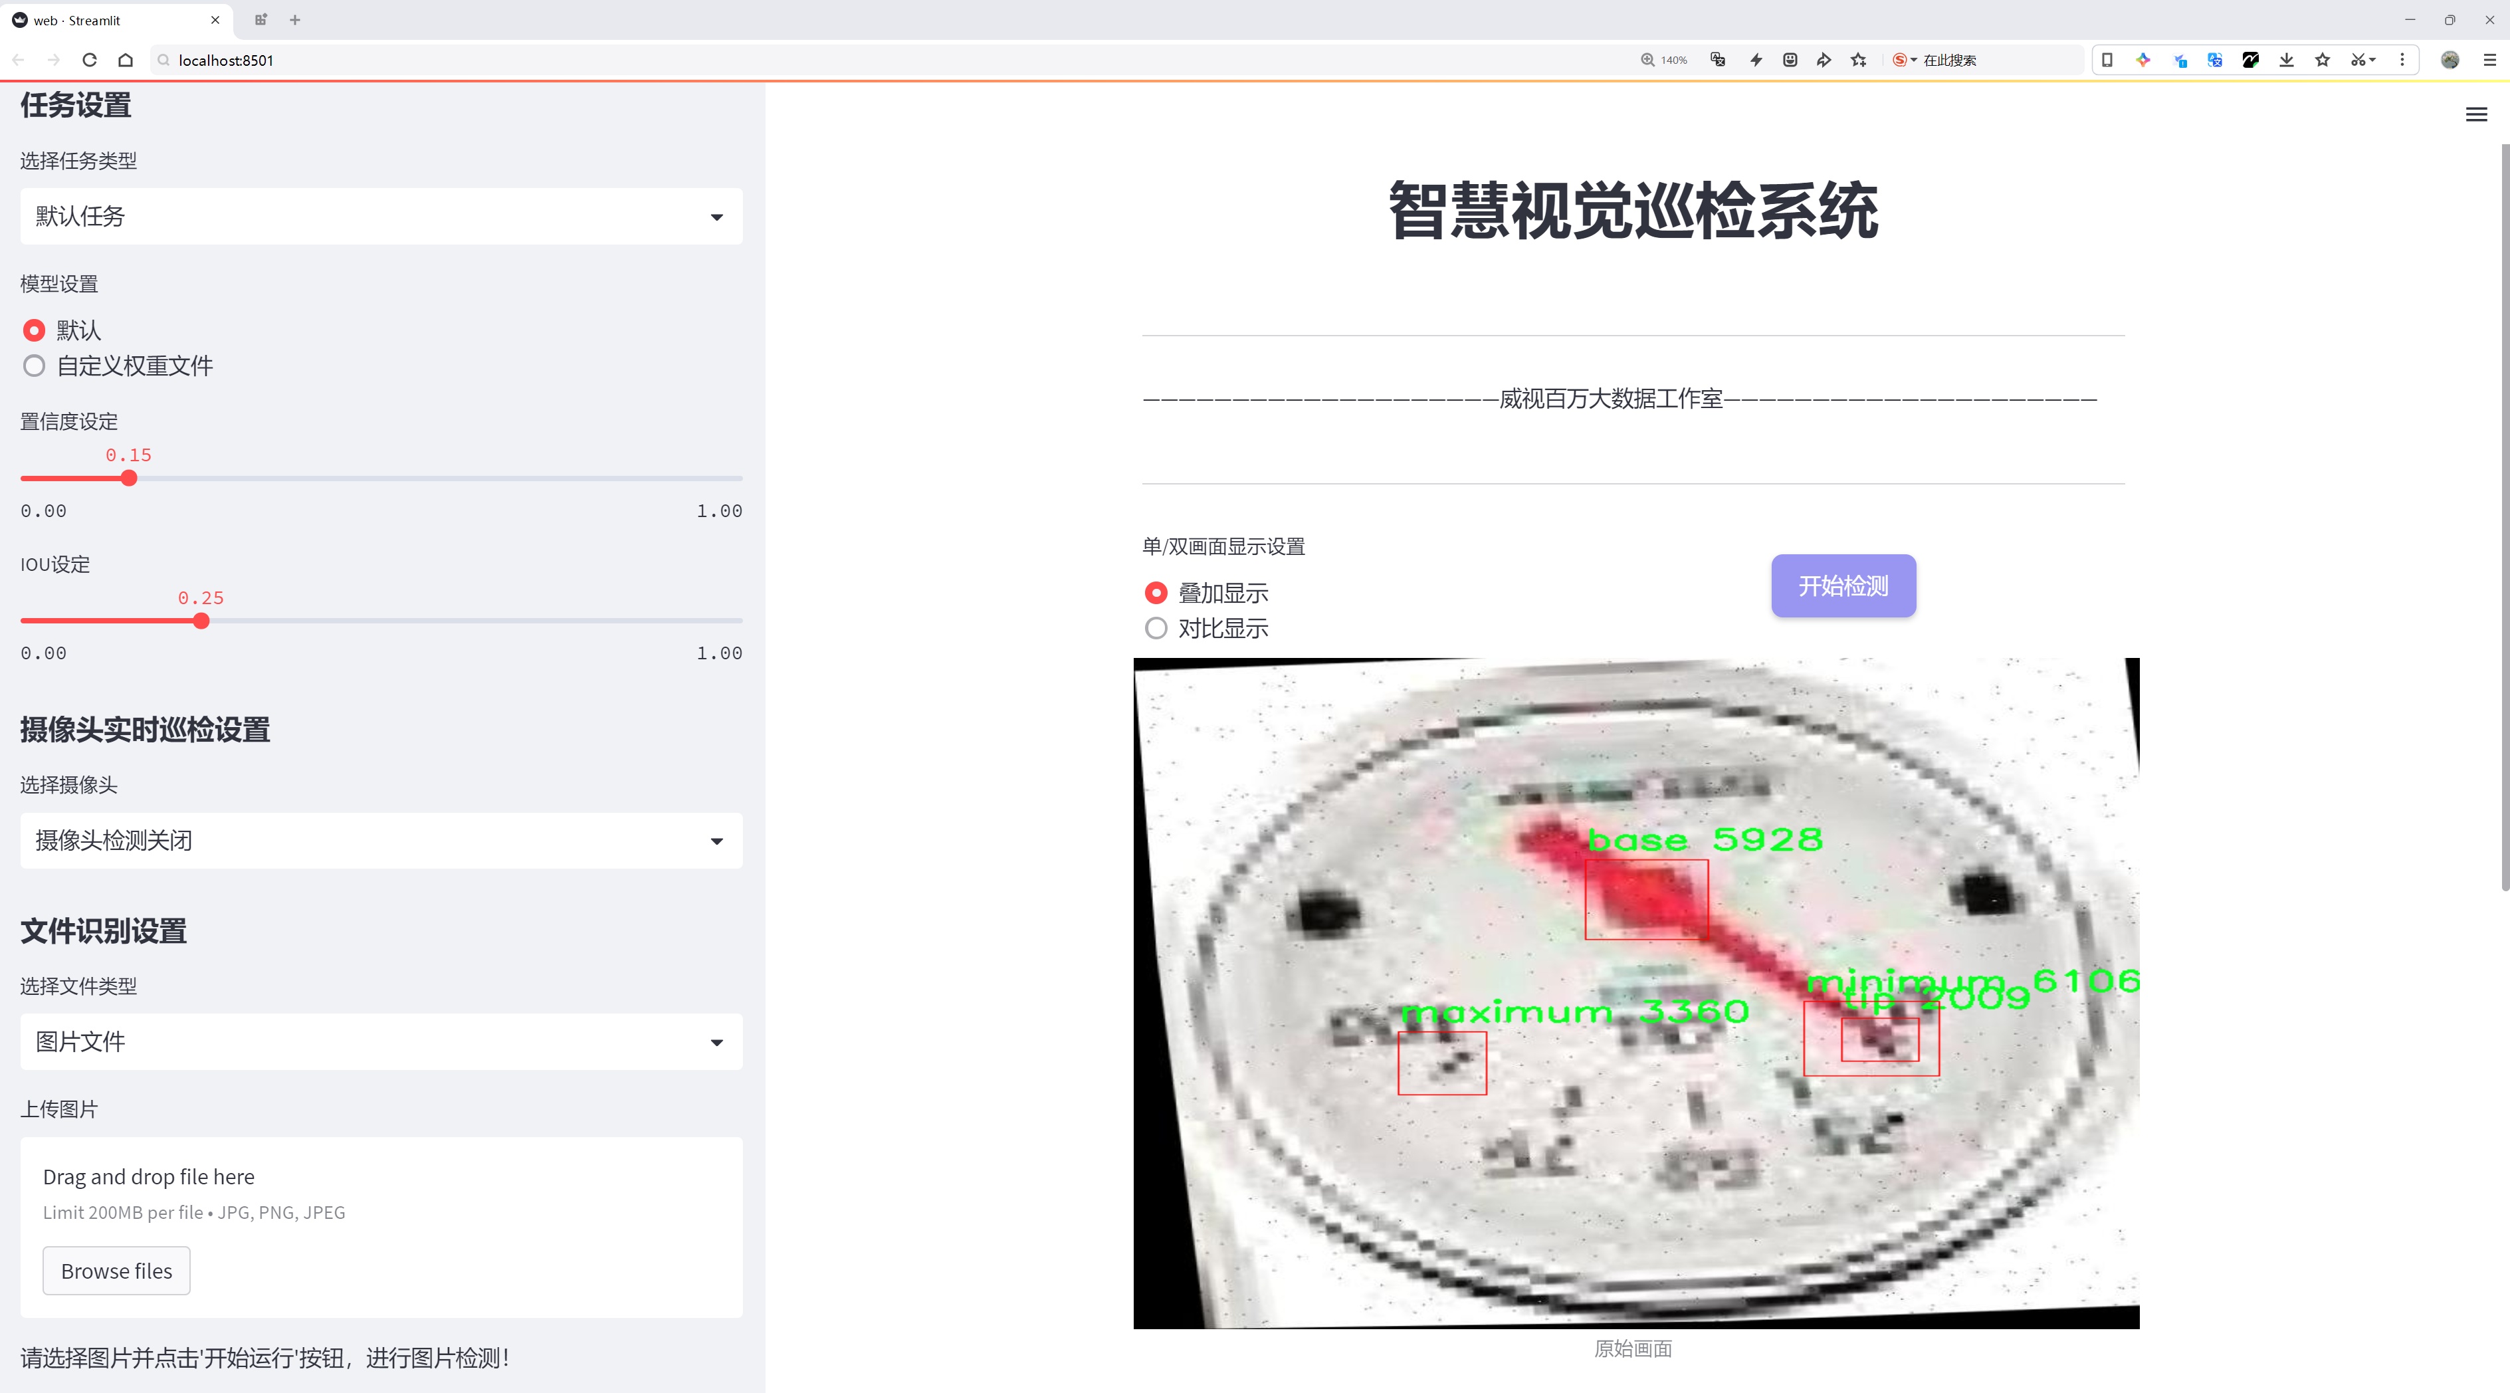Screen dimensions: 2510x1393
Task: Select the 自定义权重文件 radio option
Action: click(34, 366)
